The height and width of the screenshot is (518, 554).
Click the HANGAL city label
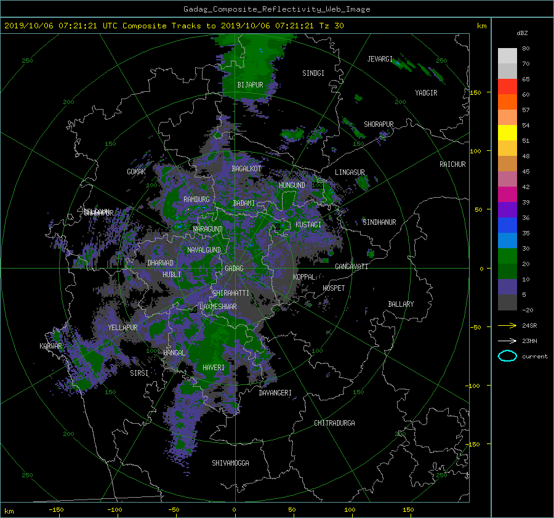(x=174, y=353)
